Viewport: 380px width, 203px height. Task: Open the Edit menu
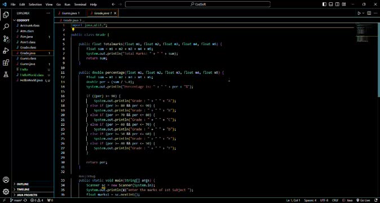tap(22, 5)
